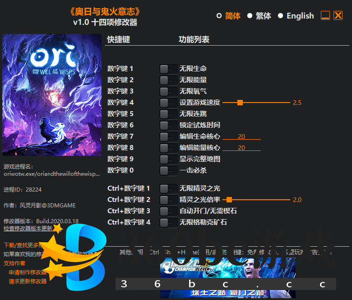Toggle 设置游戏速度 switch
Screen dimensions: 352x300
[168, 103]
